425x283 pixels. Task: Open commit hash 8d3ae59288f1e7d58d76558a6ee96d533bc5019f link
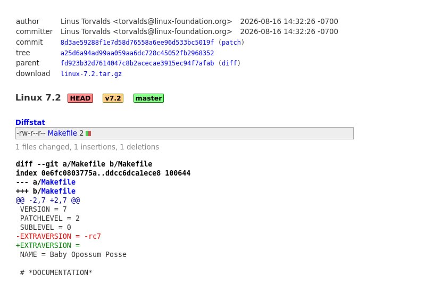(137, 42)
